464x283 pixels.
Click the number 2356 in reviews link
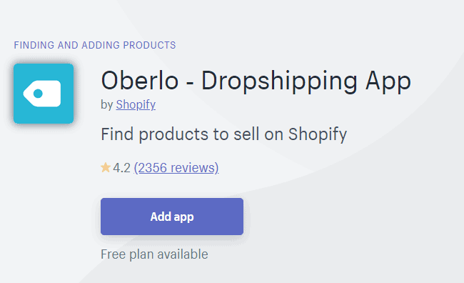click(153, 168)
